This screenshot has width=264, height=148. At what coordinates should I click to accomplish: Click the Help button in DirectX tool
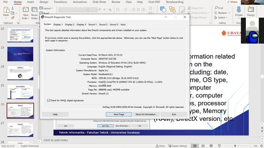click(55, 114)
